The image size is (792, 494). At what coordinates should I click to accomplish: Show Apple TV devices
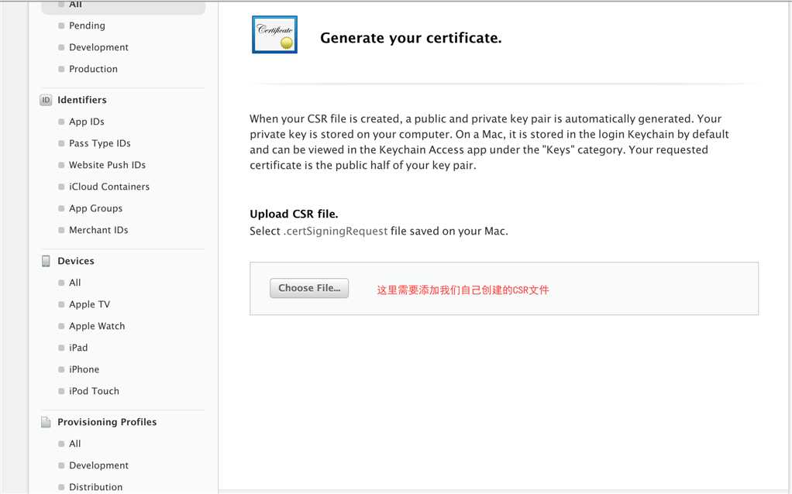pos(89,304)
